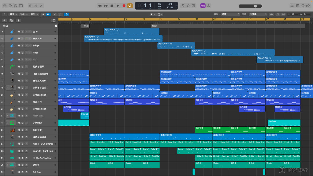Open the 功能 menu
The width and height of the screenshot is (313, 176).
pyautogui.click(x=23, y=14)
